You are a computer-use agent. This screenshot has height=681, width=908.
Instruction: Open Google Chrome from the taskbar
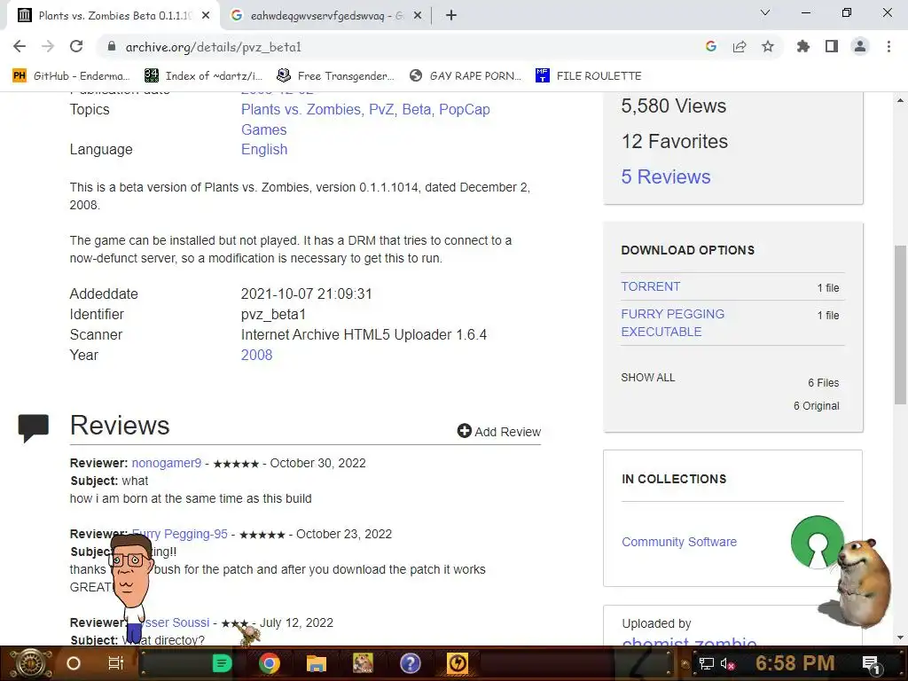[270, 663]
